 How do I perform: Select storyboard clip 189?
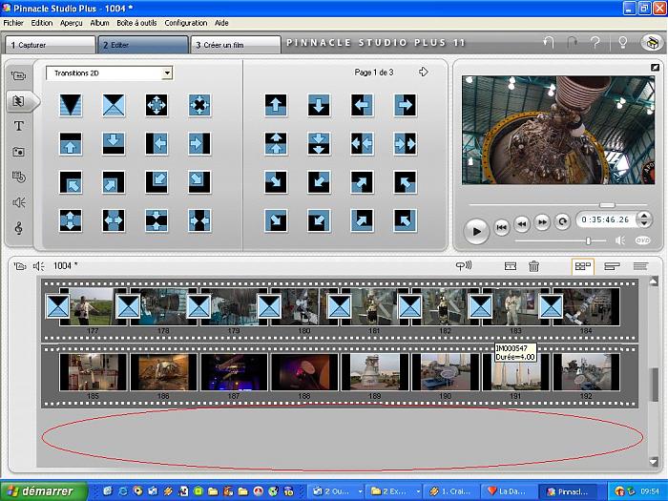[x=374, y=372]
